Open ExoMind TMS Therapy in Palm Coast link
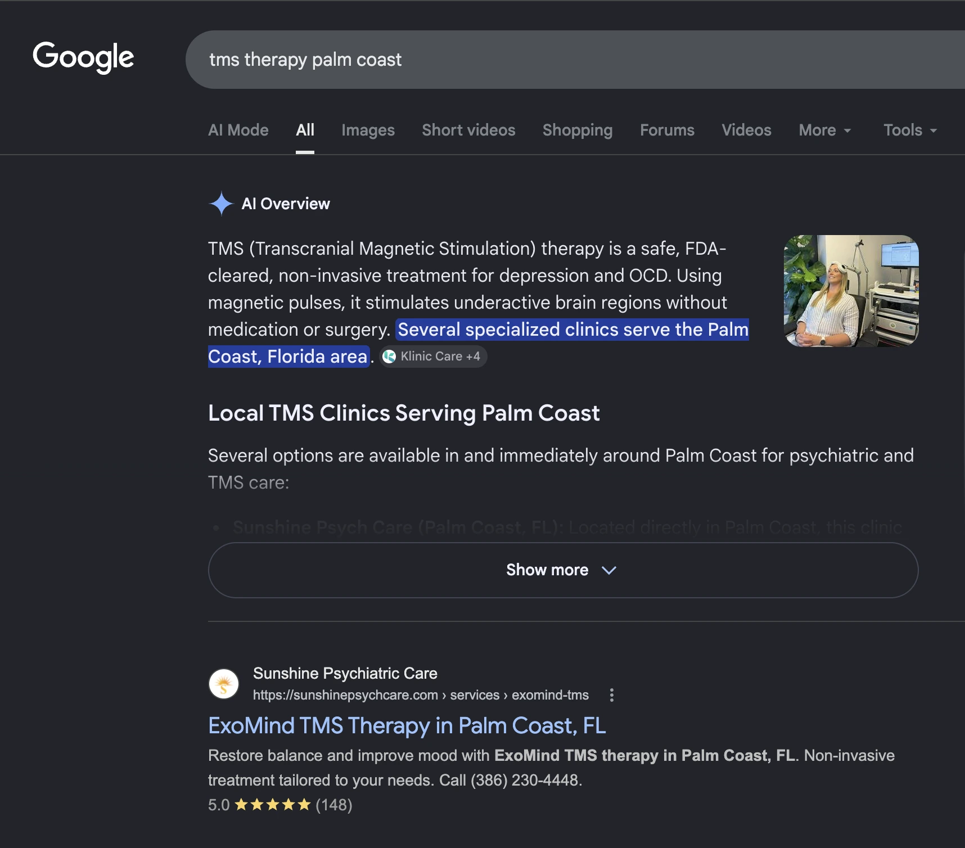Screen dimensions: 965x848 point(407,725)
